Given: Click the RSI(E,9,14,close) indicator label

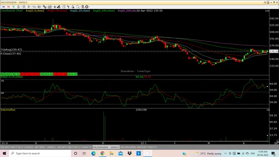Looking at the screenshot, I should (11, 77).
